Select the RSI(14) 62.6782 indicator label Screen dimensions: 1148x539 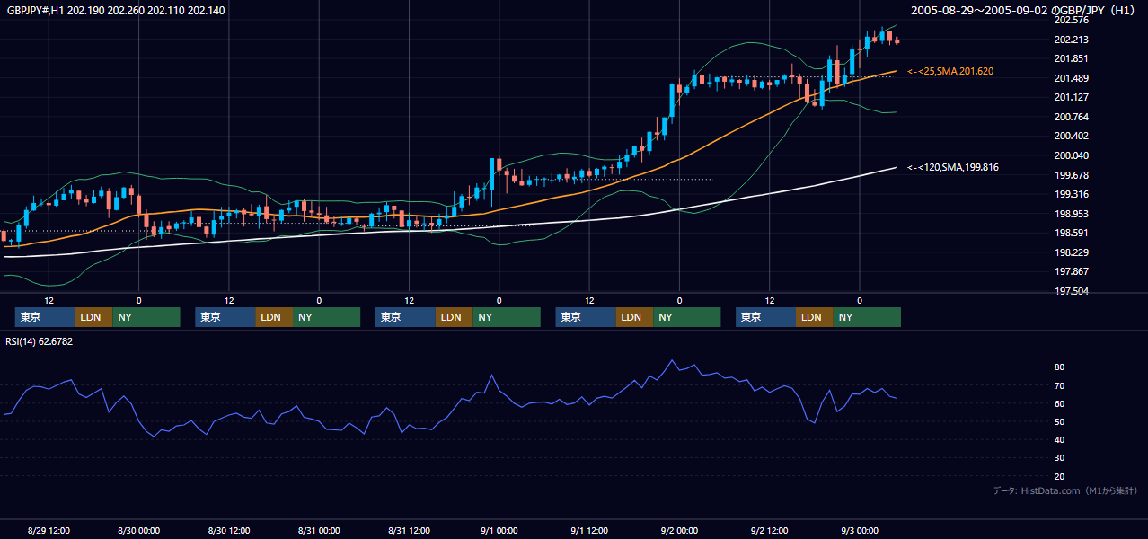tap(40, 341)
